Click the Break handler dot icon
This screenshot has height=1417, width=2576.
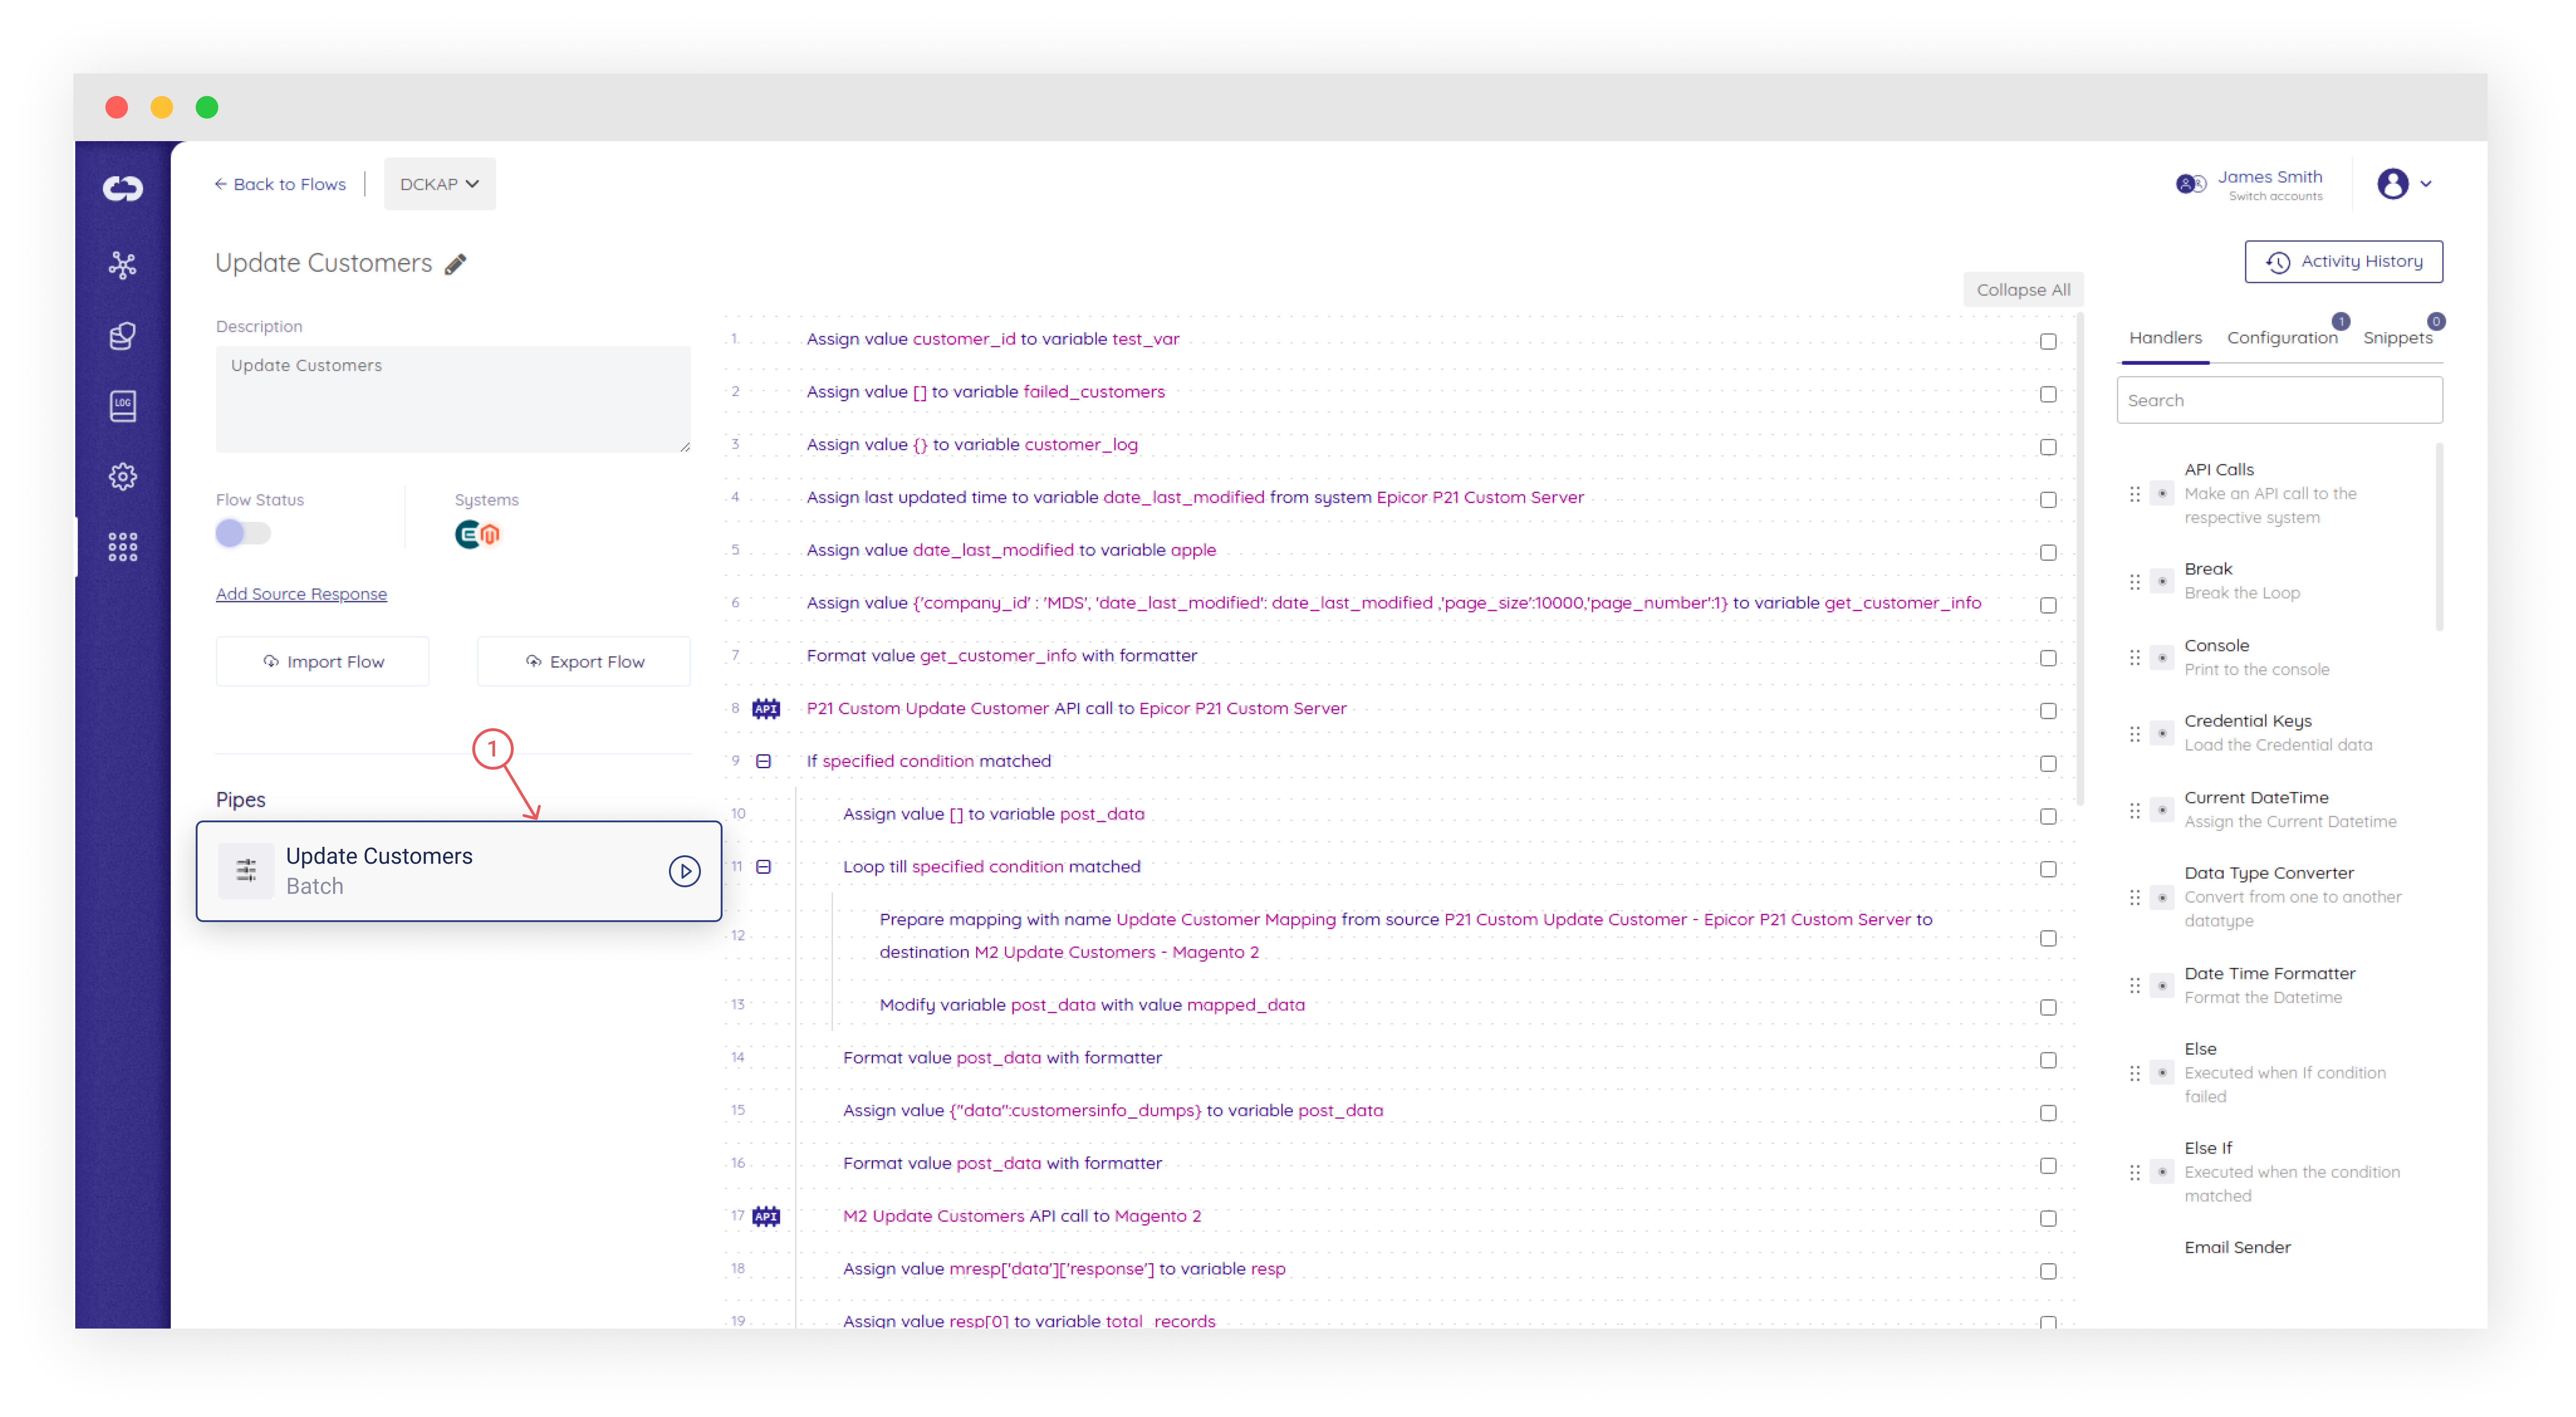coord(2162,582)
